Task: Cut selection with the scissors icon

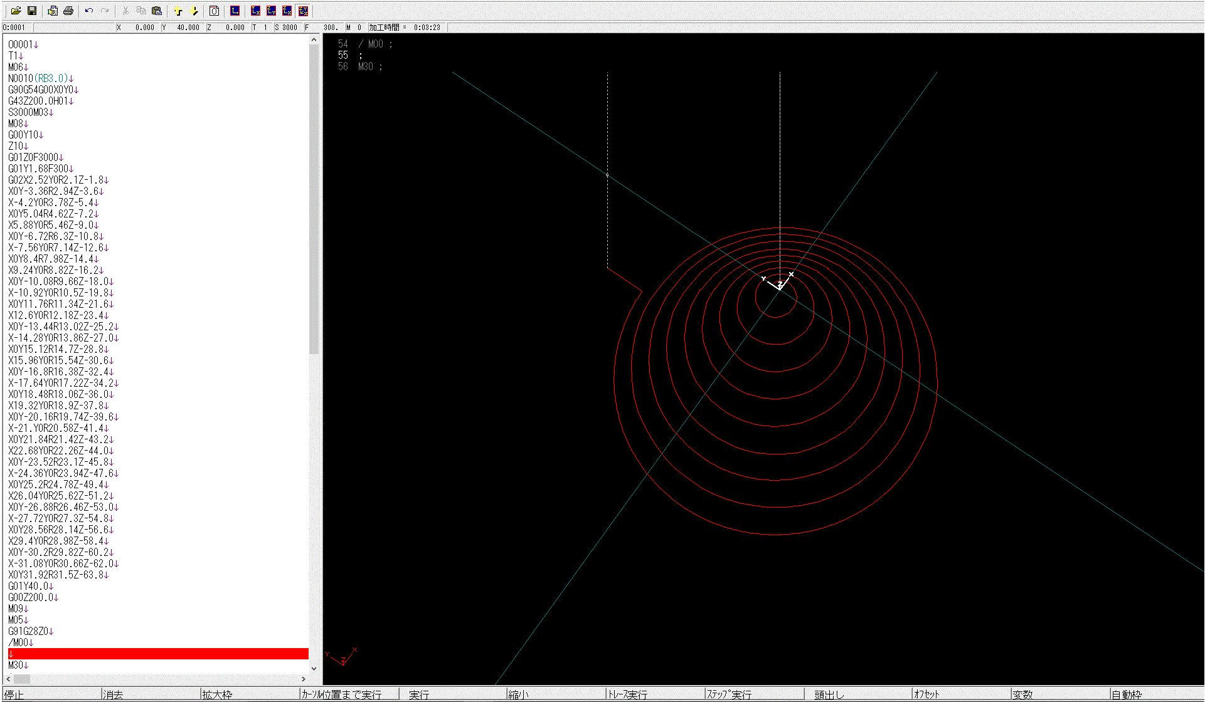Action: (x=125, y=11)
